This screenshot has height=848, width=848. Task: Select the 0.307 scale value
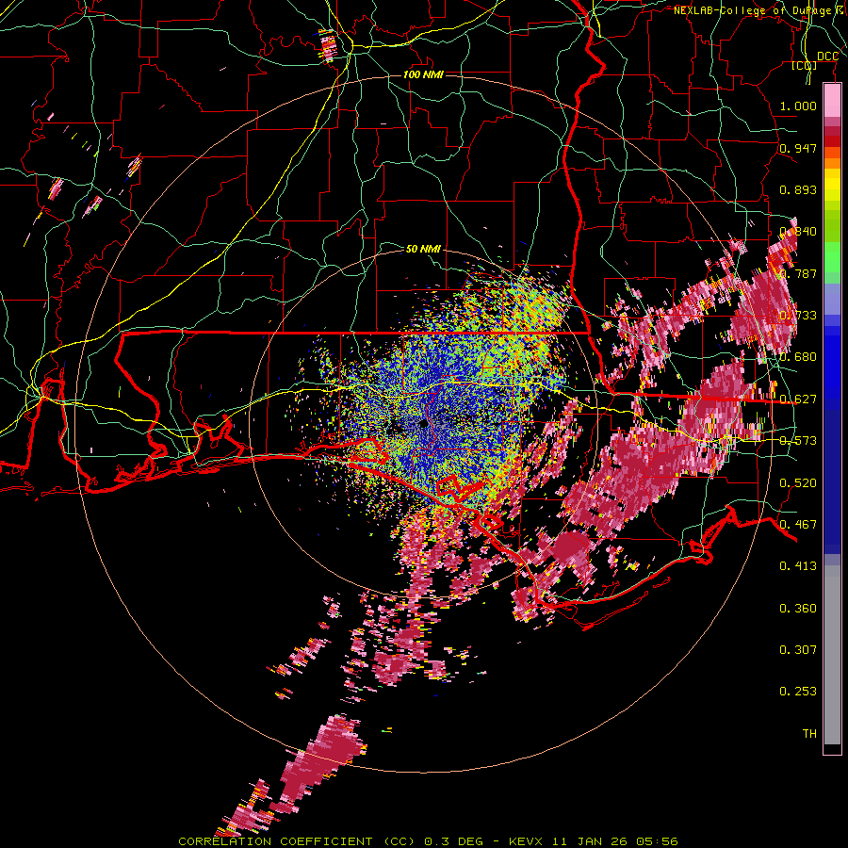click(798, 650)
